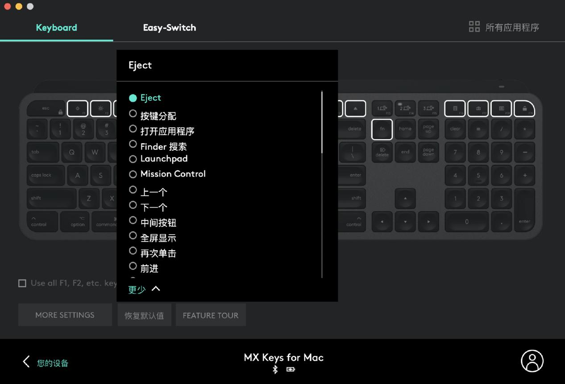
Task: Click the page down key
Action: pos(428,152)
